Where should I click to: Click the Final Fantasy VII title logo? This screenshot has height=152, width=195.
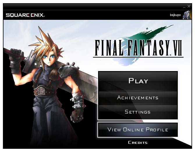[x=138, y=48]
